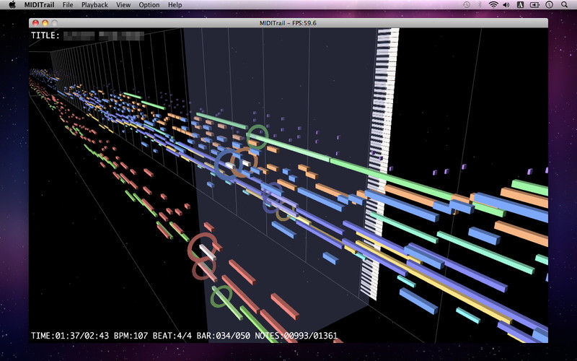This screenshot has height=361, width=577.
Task: Open the Wi-Fi status menu
Action: [493, 5]
